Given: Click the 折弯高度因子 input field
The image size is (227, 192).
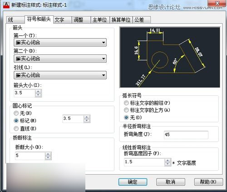Looking at the screenshot, I should [x=144, y=162].
